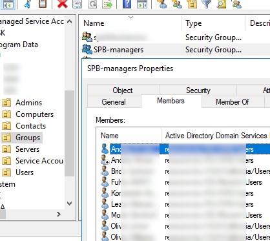270x241 pixels.
Task: Sort list by the Type column header
Action: tap(194, 23)
